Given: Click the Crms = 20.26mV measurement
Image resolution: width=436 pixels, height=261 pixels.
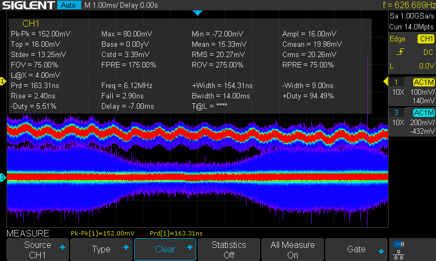Looking at the screenshot, I should pyautogui.click(x=309, y=54).
